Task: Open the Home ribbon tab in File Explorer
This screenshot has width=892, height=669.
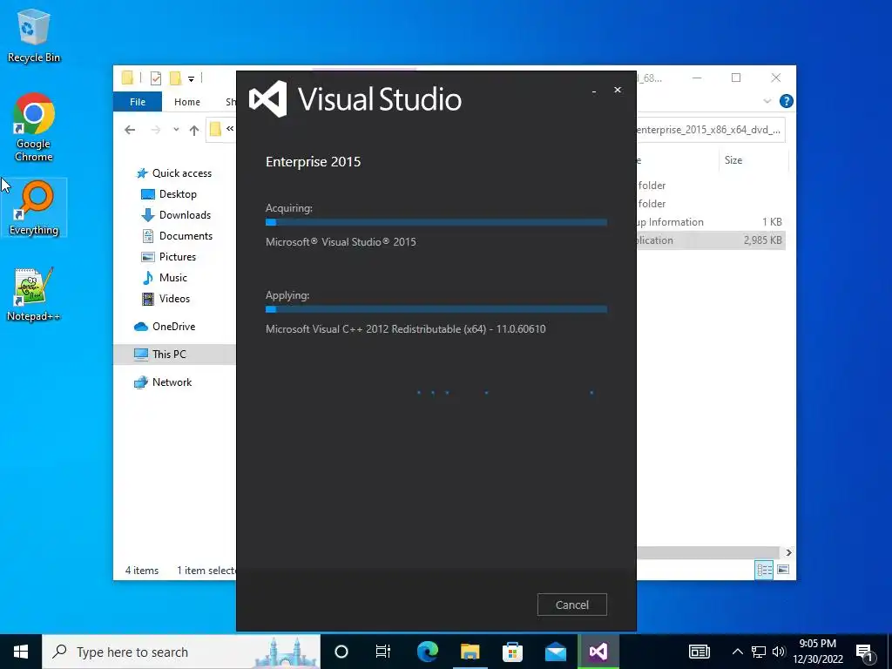Action: [x=187, y=102]
